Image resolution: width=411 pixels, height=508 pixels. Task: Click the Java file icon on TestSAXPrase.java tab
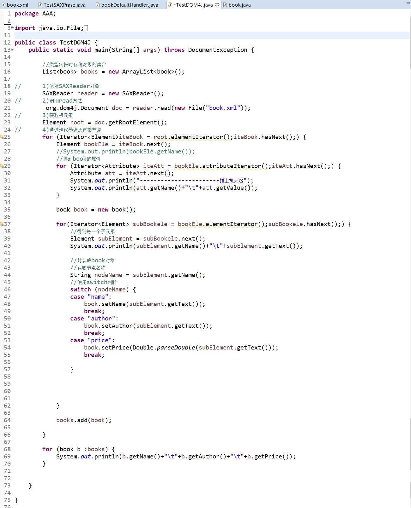point(40,5)
